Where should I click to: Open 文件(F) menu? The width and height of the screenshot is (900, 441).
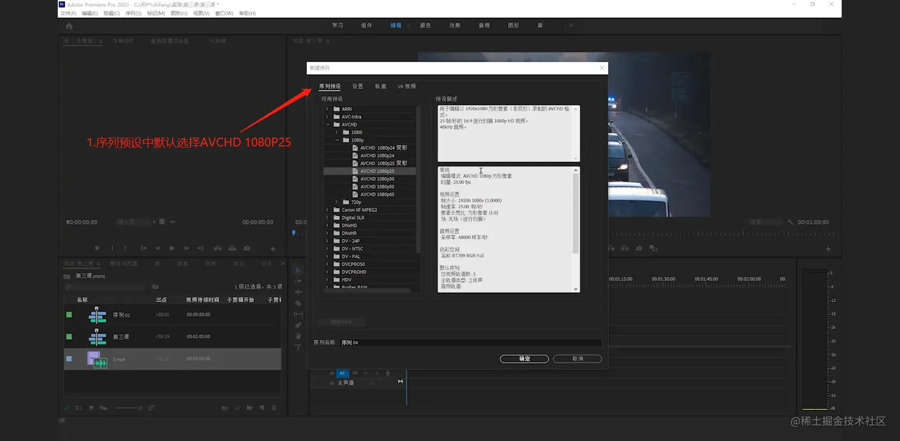68,13
